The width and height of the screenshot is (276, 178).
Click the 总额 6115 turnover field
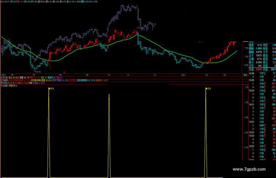click(256, 59)
